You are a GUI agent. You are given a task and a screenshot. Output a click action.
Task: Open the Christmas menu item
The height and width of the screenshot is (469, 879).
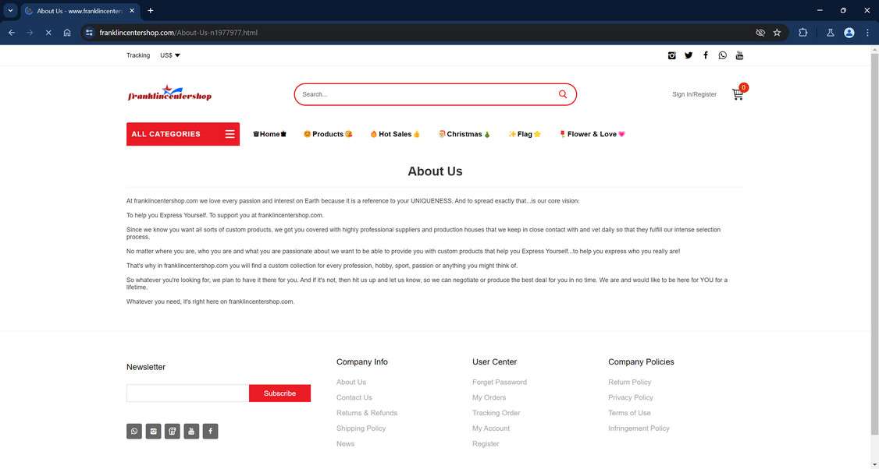coord(464,134)
